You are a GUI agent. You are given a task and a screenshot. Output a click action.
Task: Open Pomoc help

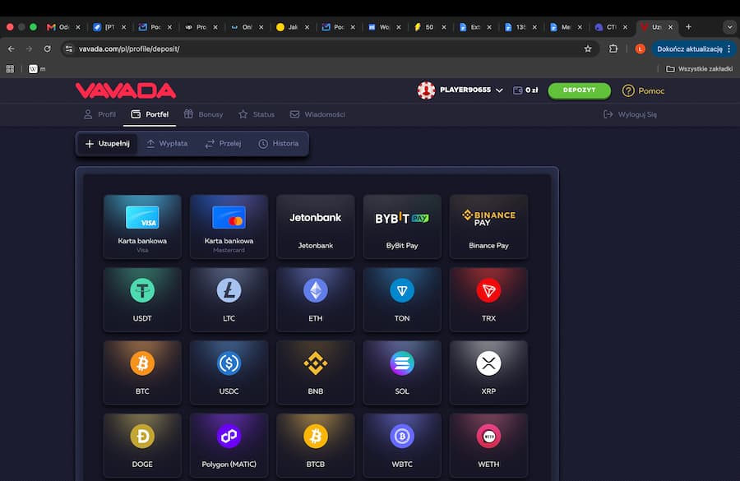(643, 90)
